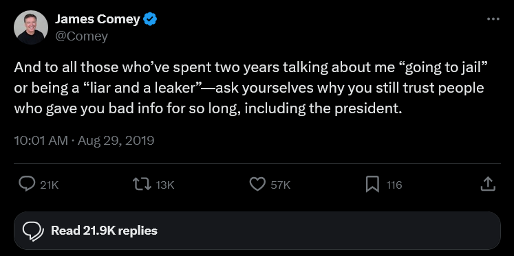Select the 13K repost count
514x256 pixels.
pos(165,185)
